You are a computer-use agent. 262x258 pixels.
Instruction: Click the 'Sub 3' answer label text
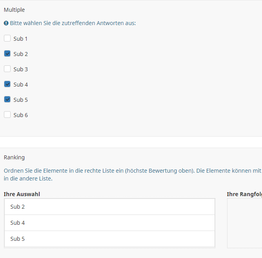[20, 69]
